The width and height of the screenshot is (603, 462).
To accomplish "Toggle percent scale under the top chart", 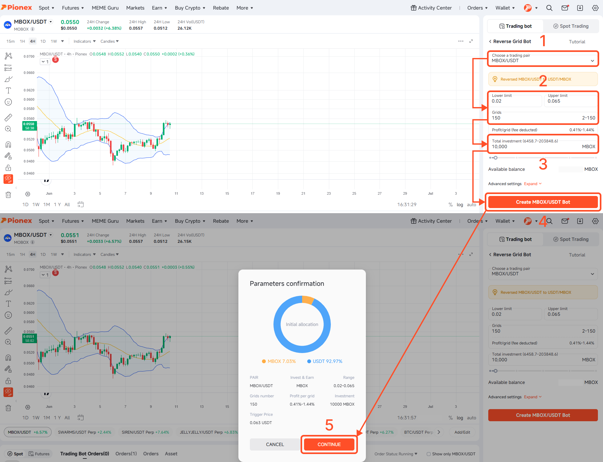I will click(451, 205).
